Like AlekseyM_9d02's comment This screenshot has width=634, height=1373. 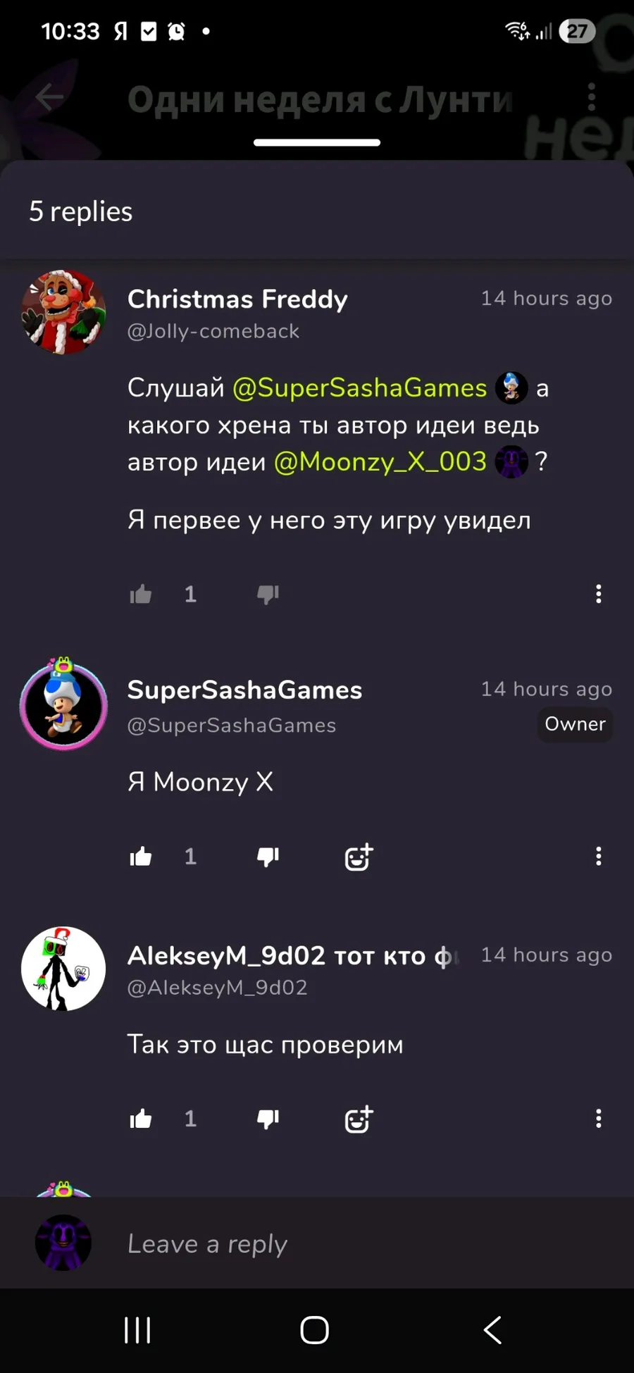click(x=141, y=1119)
